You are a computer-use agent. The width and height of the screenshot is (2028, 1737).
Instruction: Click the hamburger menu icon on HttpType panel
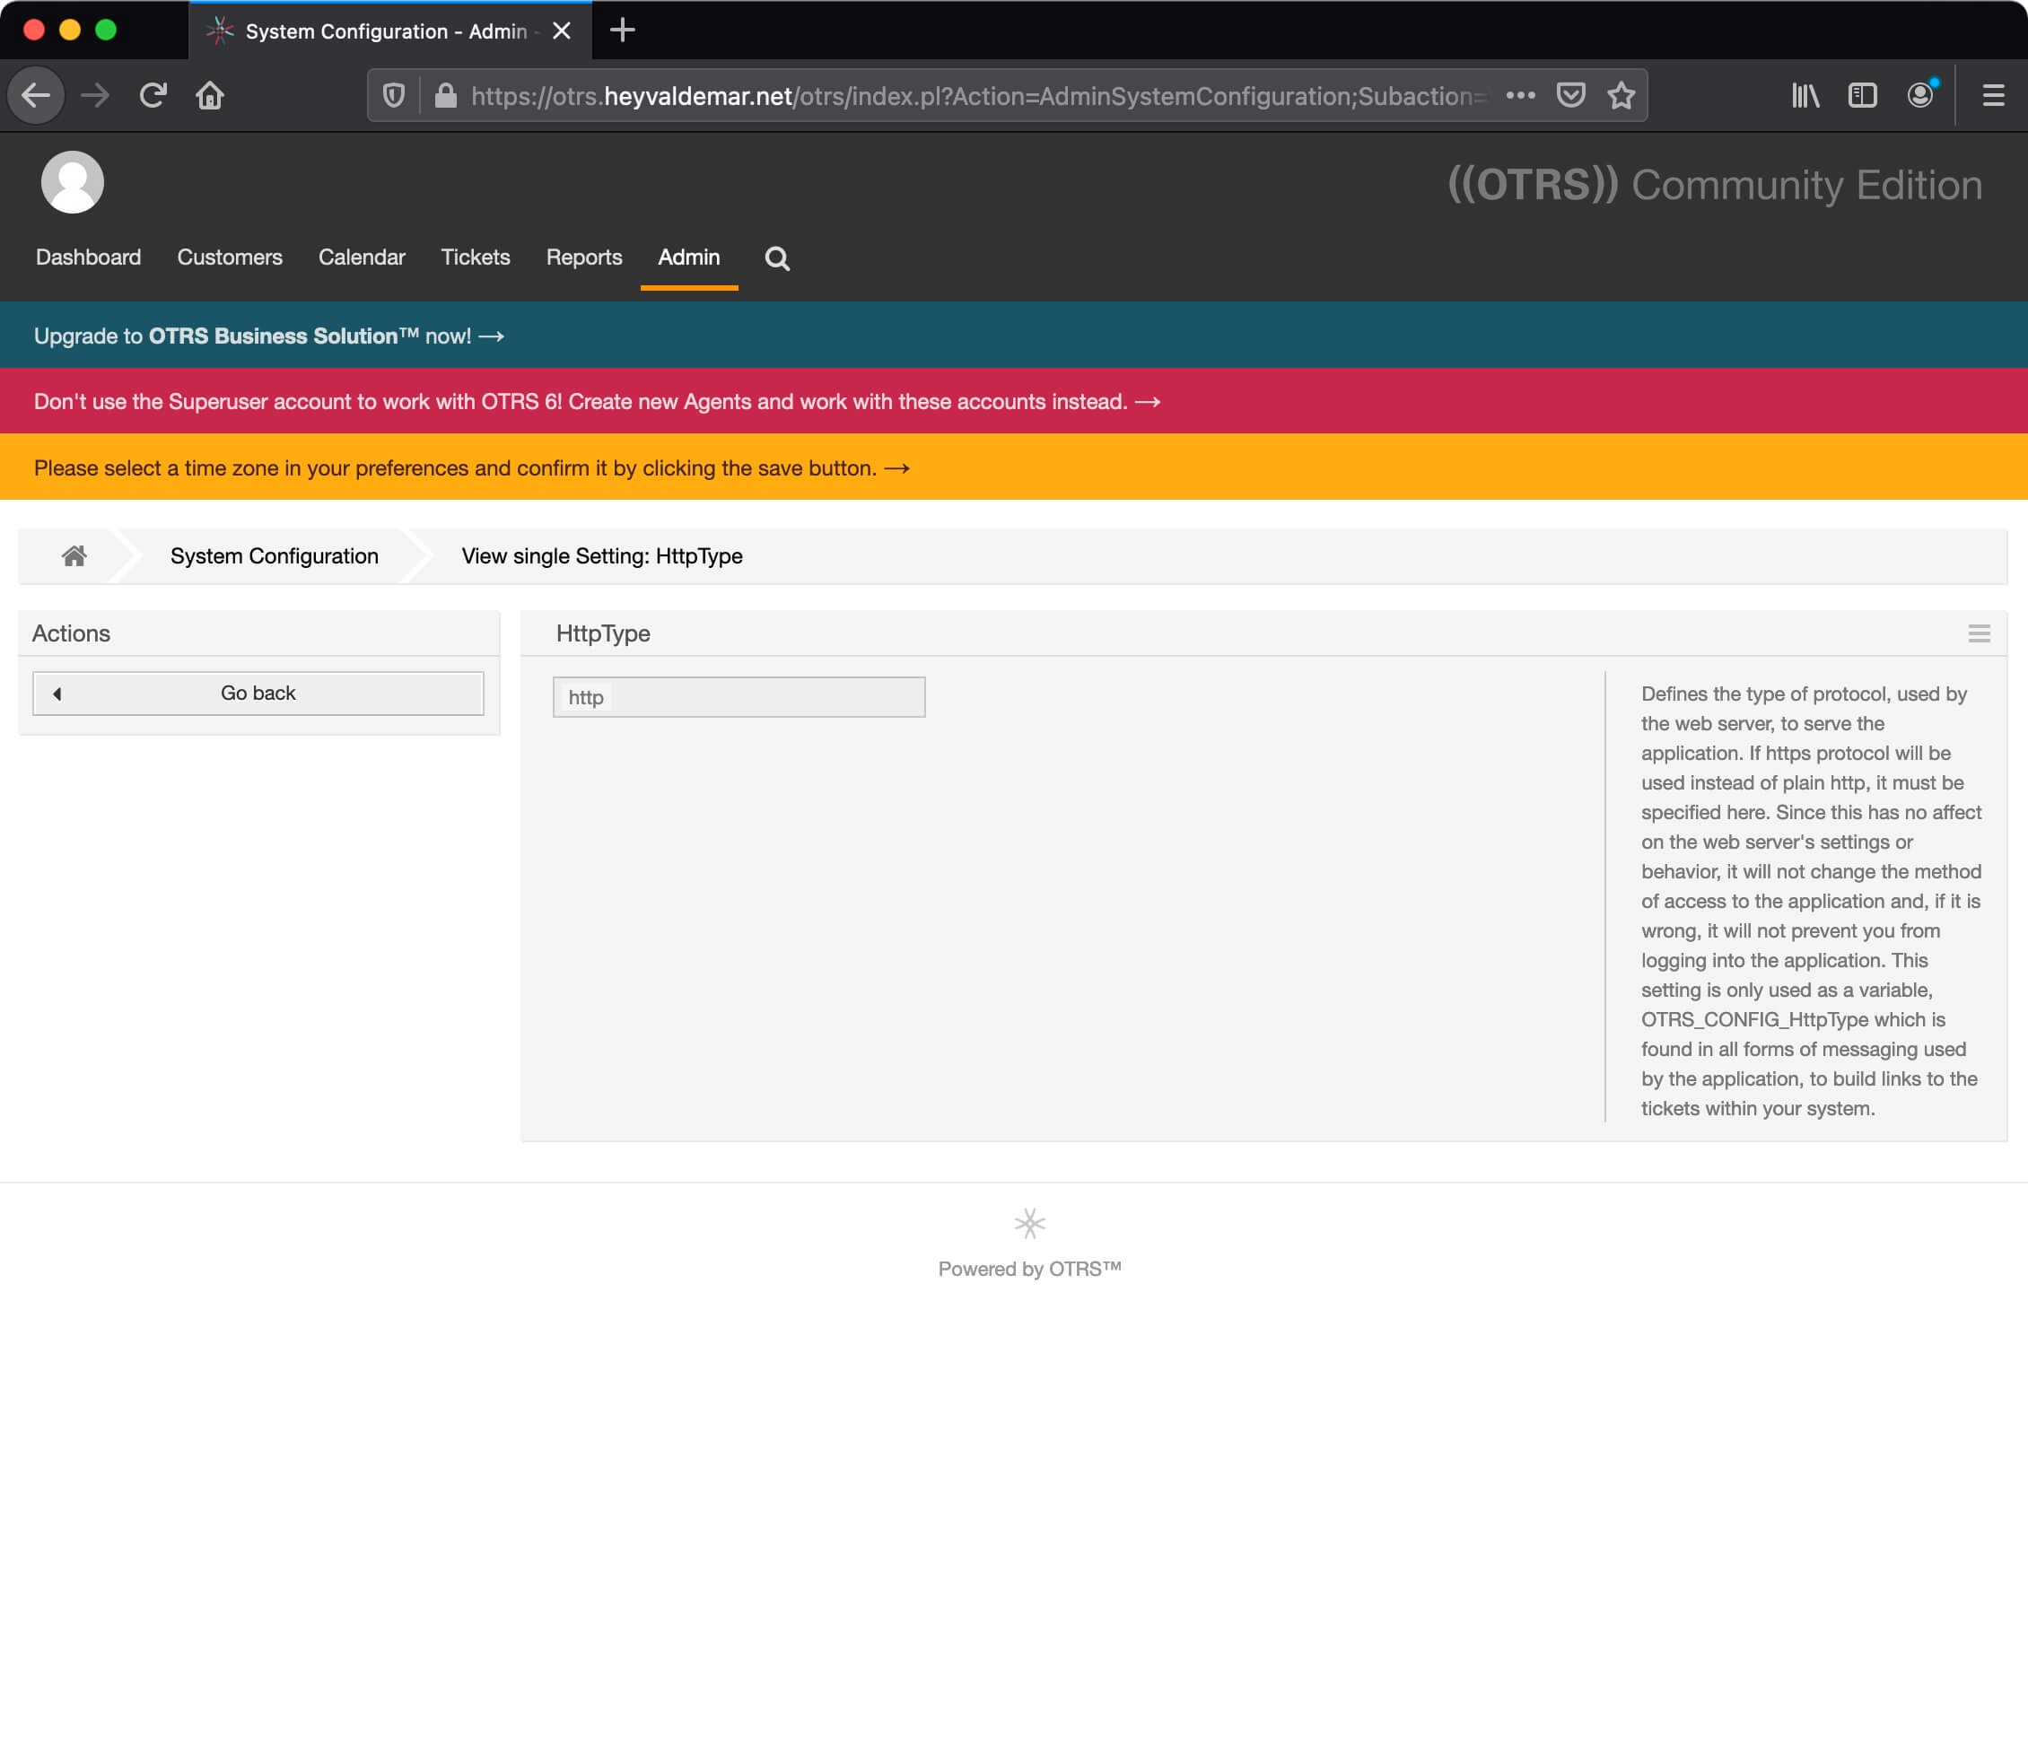(1978, 633)
